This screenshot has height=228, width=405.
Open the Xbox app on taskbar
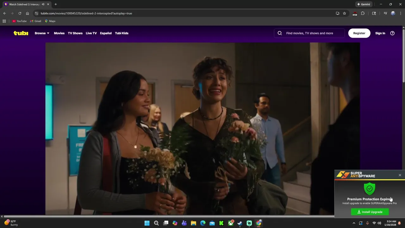click(x=231, y=223)
